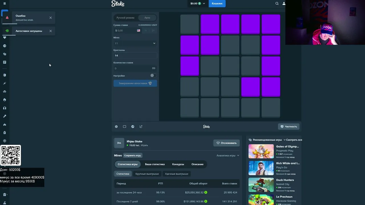Viewport: 365px width, 205px height.
Task: Click the infinity icon in bet count
Action: click(x=154, y=68)
